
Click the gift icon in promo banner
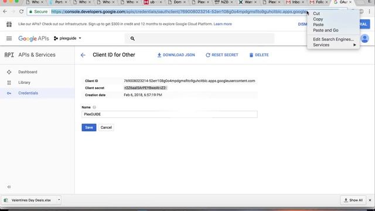point(9,24)
